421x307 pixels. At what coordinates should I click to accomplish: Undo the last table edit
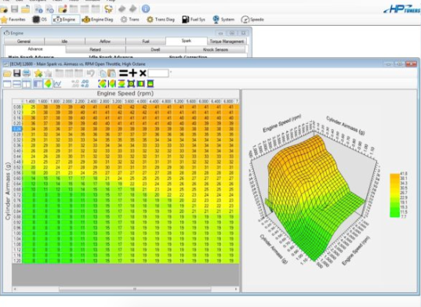[91, 73]
